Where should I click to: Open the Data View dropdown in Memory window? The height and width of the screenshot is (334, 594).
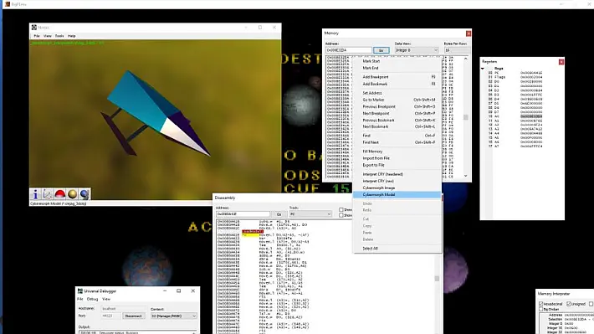click(x=417, y=50)
